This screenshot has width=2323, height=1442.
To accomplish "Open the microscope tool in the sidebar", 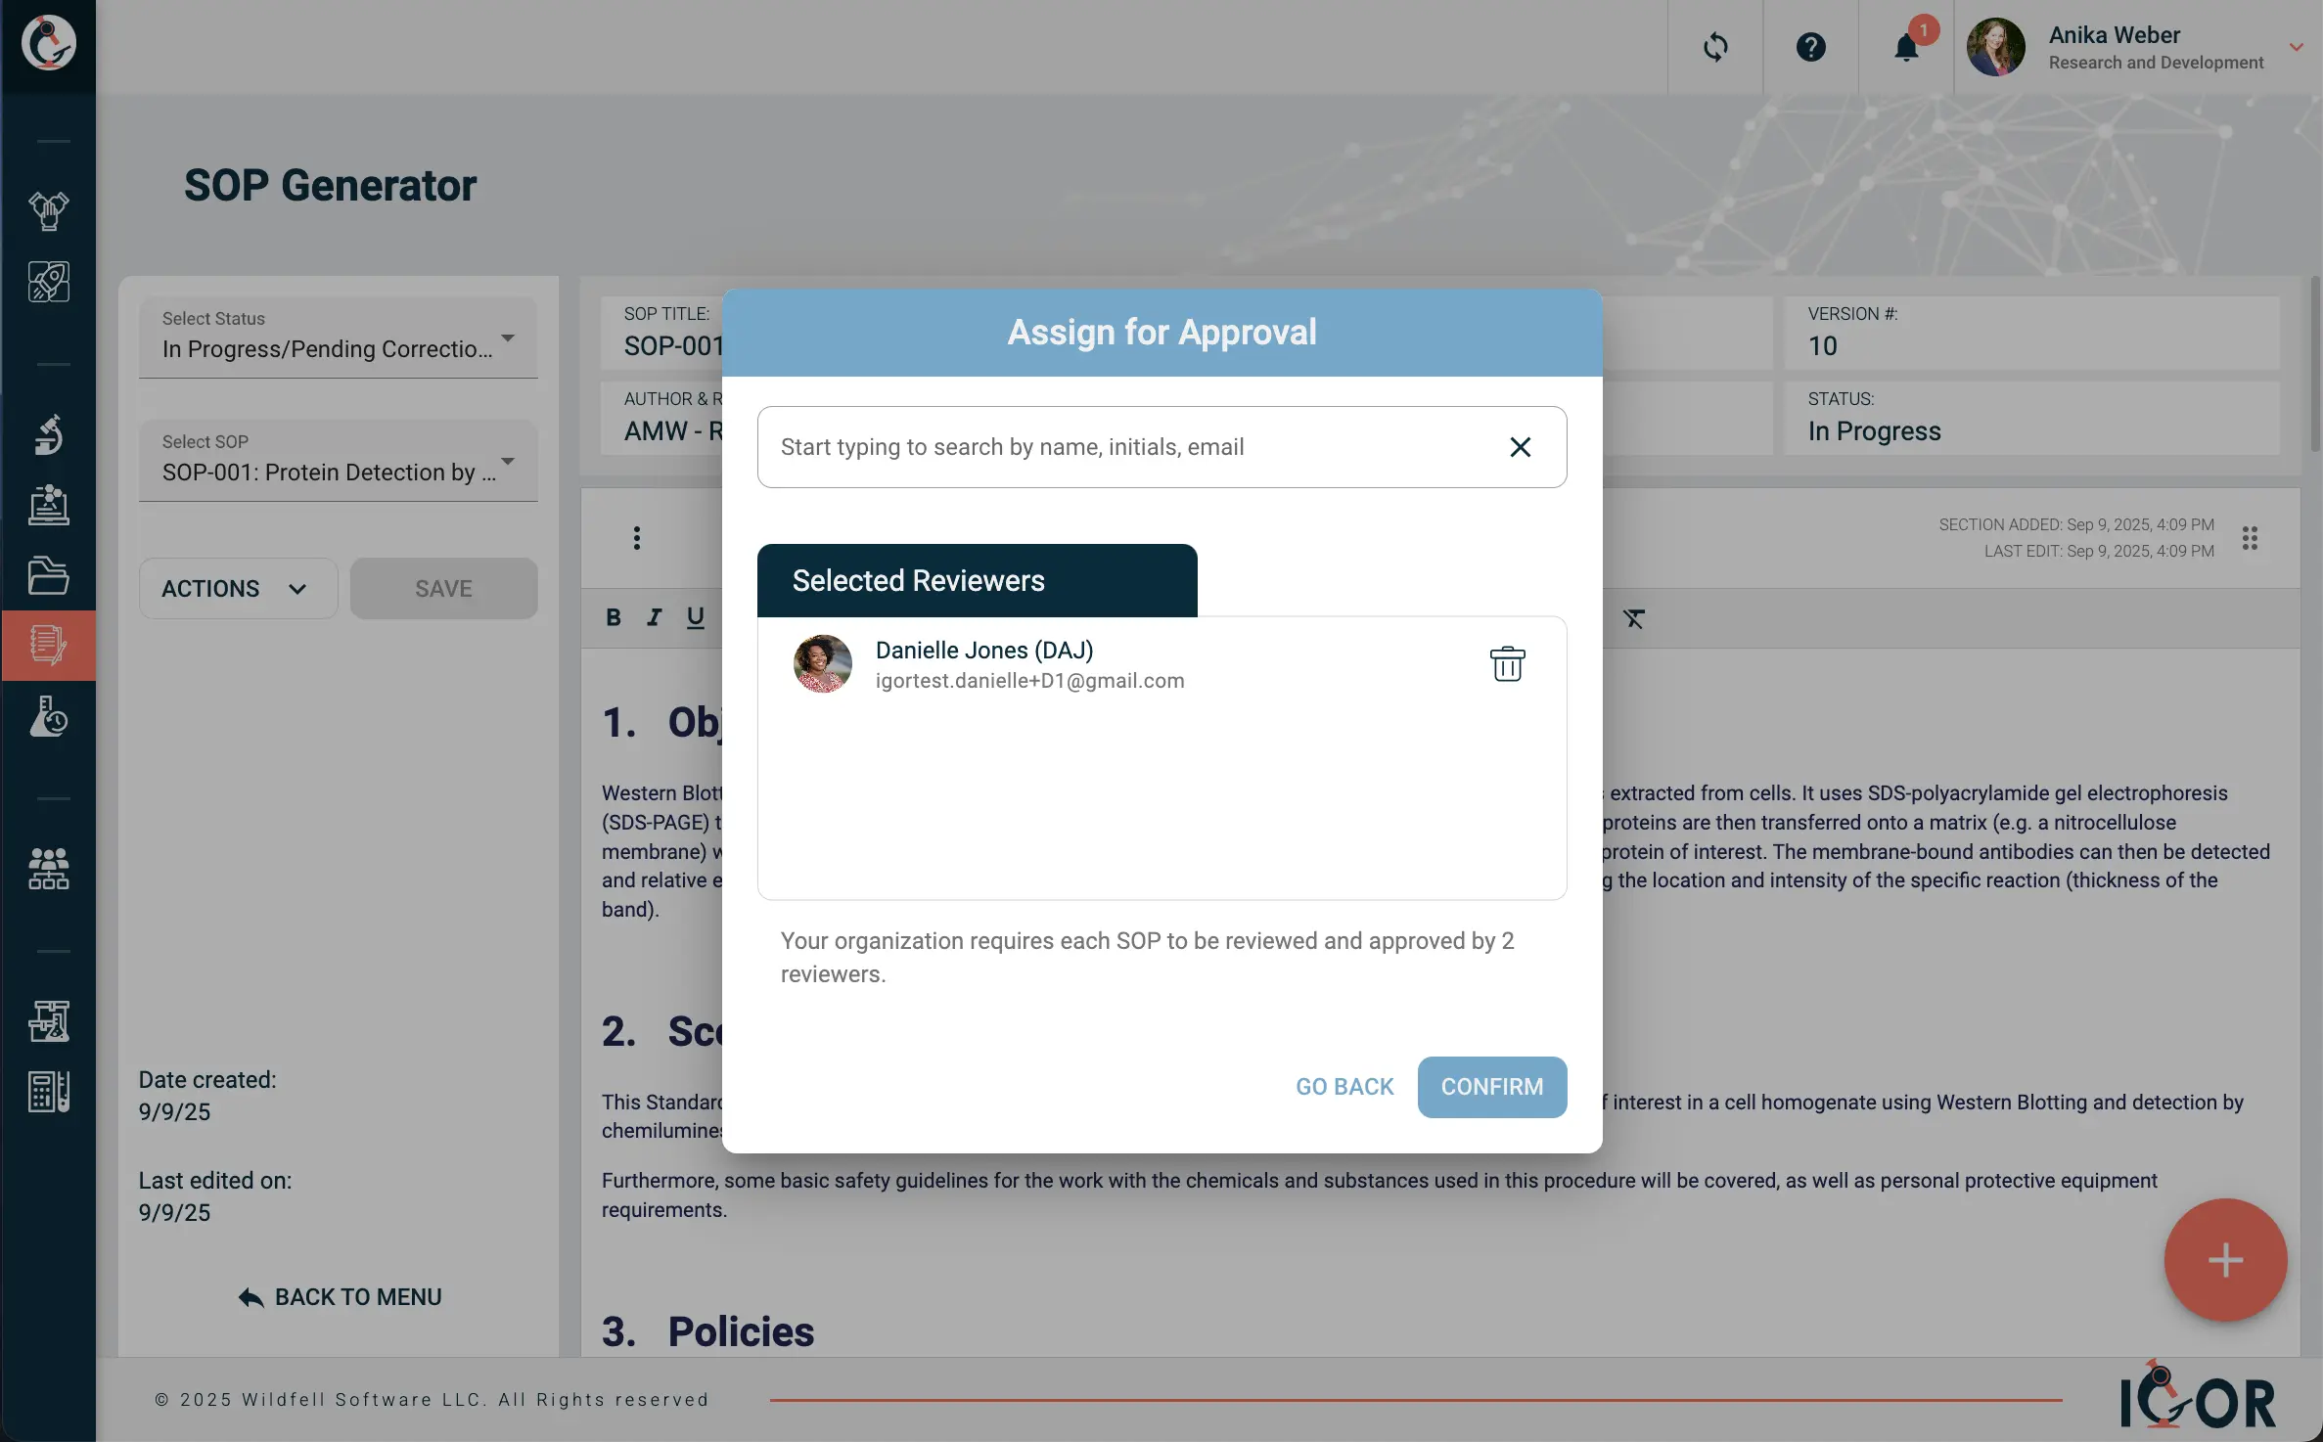I will coord(48,433).
